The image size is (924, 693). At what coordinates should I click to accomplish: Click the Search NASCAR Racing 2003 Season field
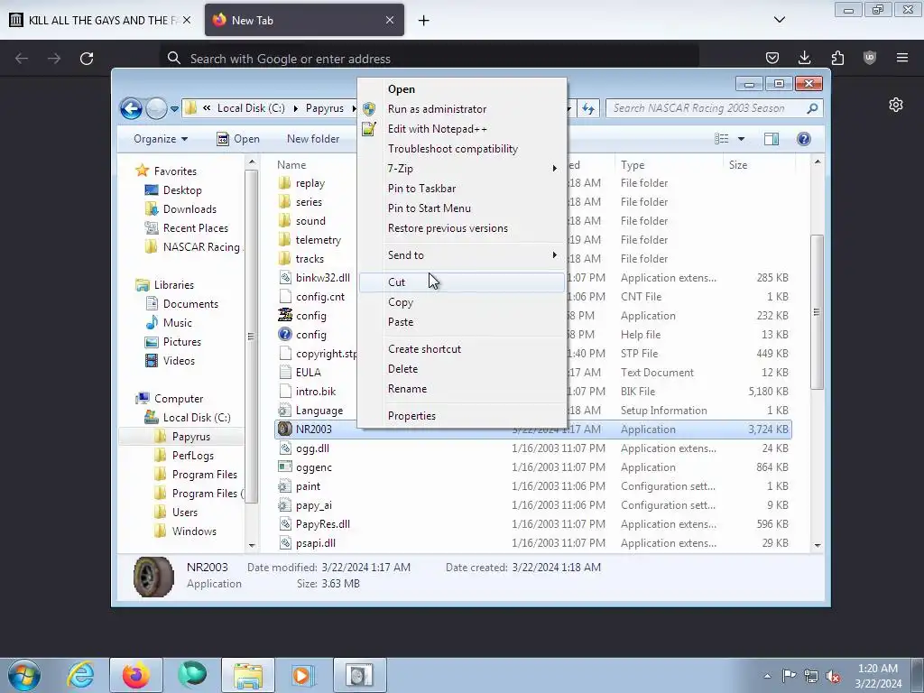coord(714,108)
